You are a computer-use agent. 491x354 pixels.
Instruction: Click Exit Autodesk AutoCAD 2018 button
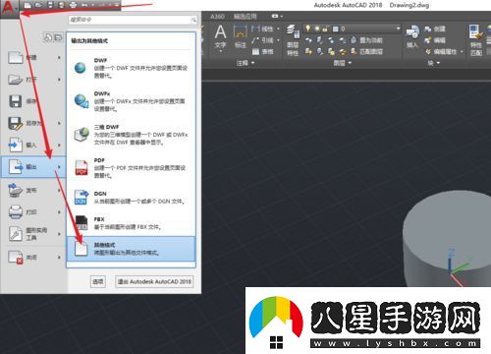(x=154, y=281)
